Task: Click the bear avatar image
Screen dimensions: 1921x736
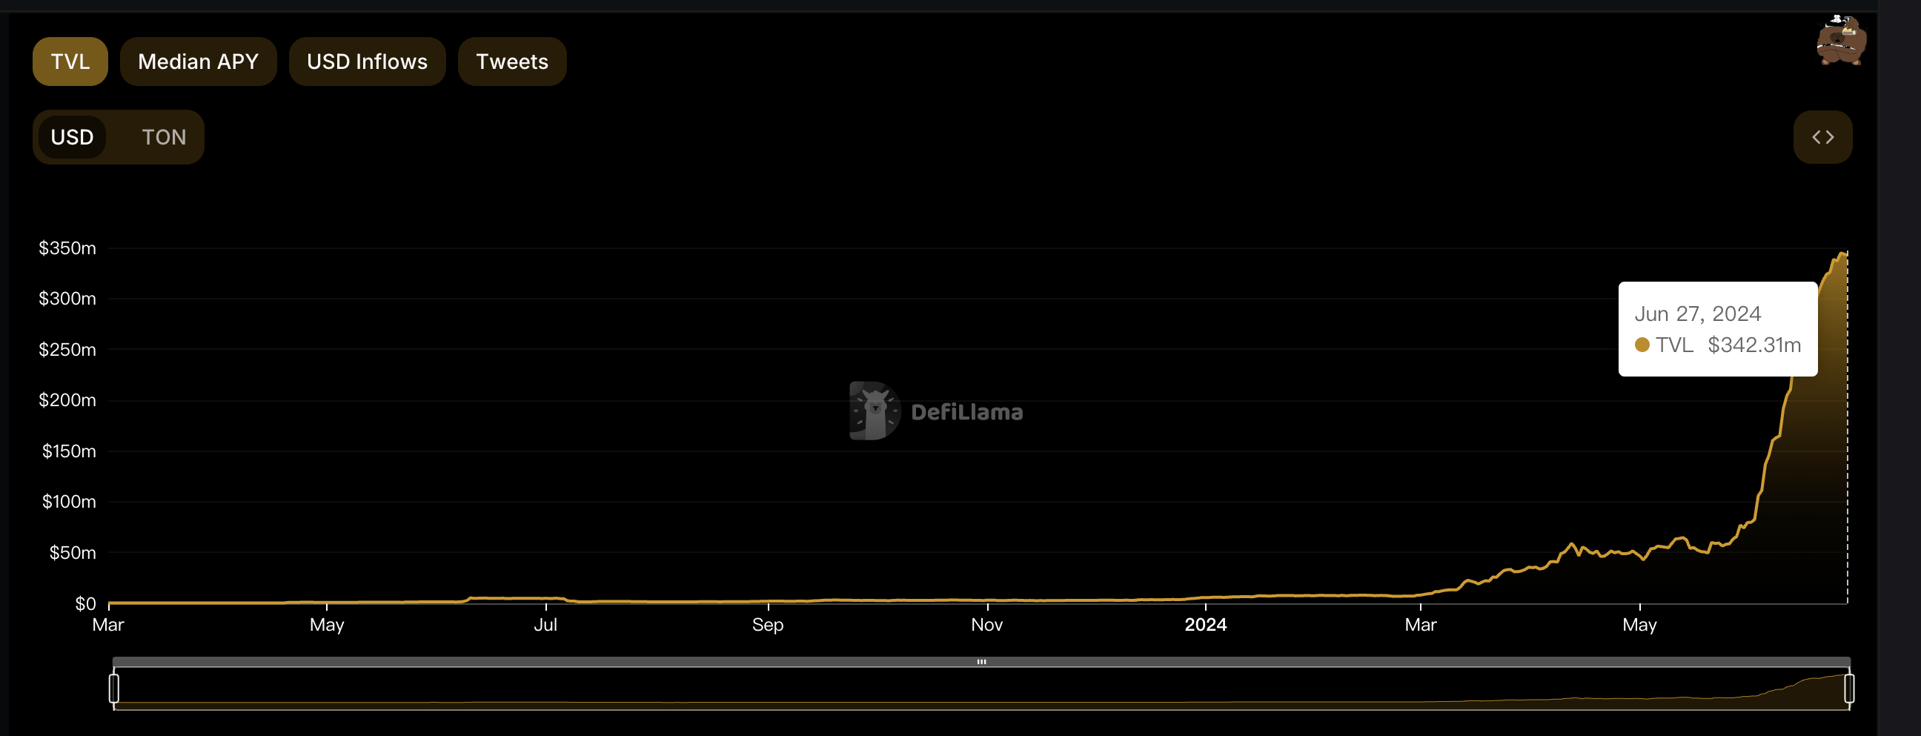Action: [1841, 40]
